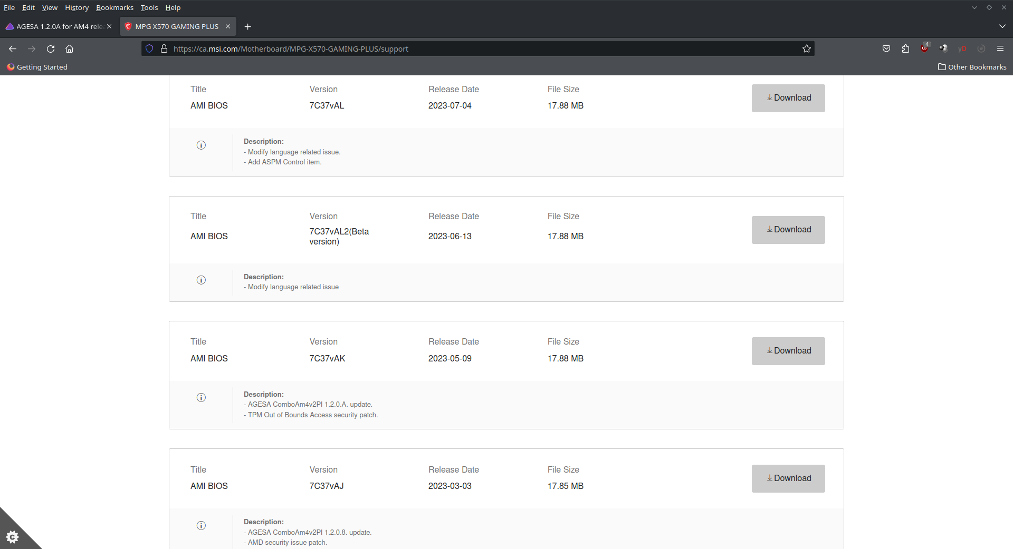Click info icon for 7C37vAJ description
The image size is (1013, 549).
[201, 525]
